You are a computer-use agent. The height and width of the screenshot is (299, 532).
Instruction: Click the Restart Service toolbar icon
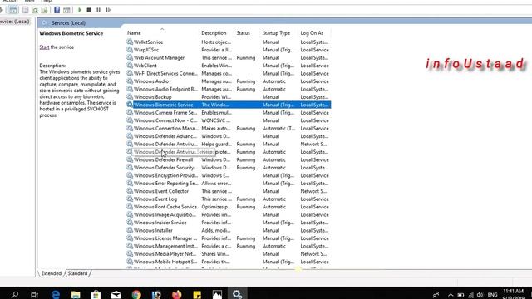(108, 10)
